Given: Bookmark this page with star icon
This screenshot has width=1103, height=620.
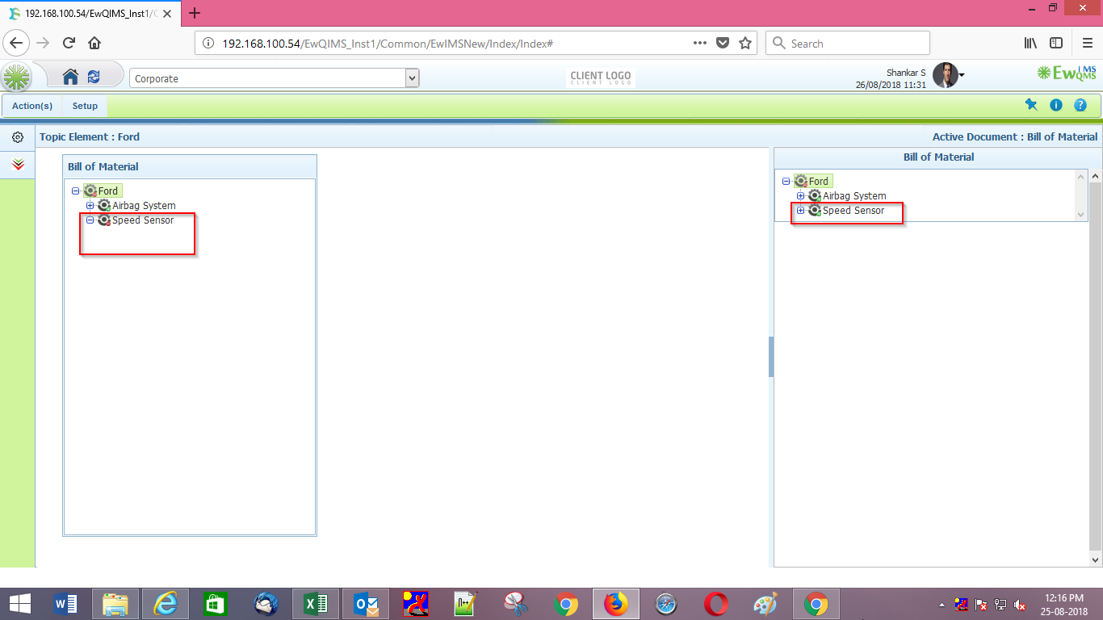Looking at the screenshot, I should [745, 44].
